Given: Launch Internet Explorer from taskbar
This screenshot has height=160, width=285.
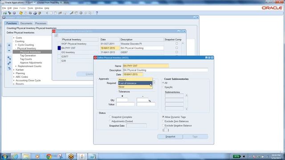Looking at the screenshot, I should click(15, 156).
